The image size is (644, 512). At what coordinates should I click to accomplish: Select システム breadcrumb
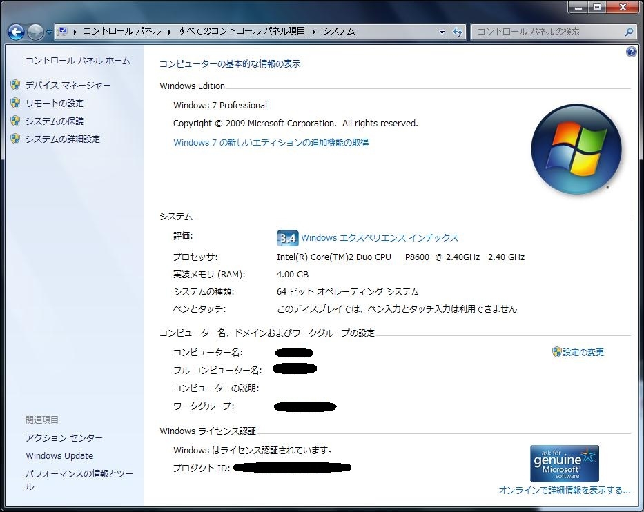(x=338, y=31)
